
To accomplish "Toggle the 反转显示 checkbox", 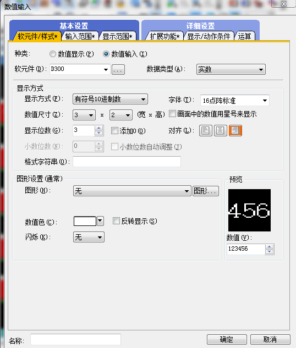I will 116,221.
